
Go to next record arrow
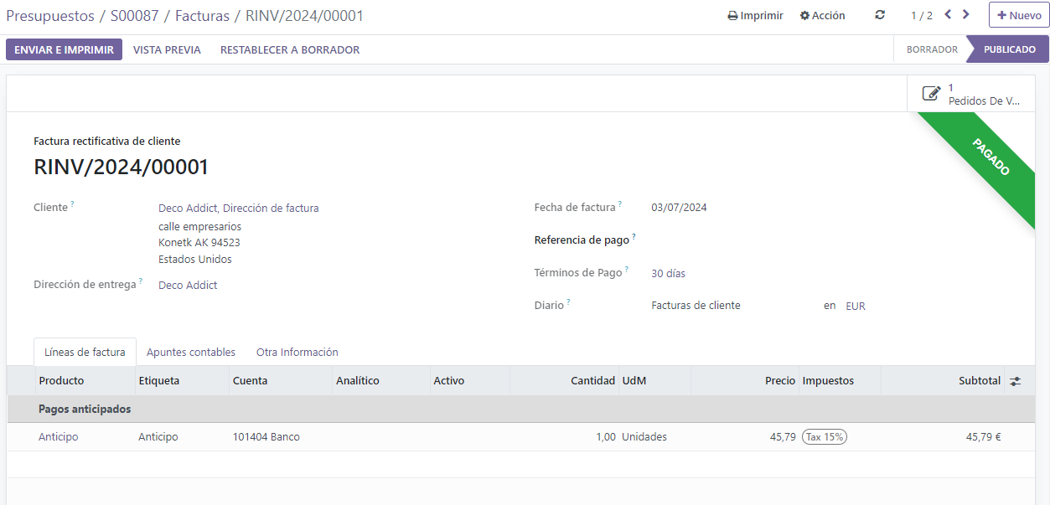coord(966,14)
